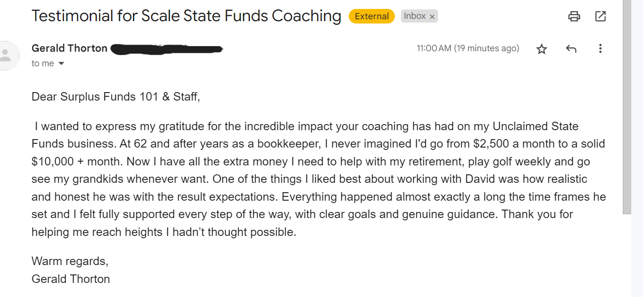This screenshot has height=297, width=643.
Task: Click the "$10,000" amount in the body
Action: [53, 162]
